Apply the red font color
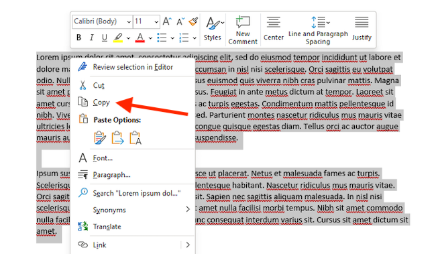436x254 pixels. (x=140, y=38)
